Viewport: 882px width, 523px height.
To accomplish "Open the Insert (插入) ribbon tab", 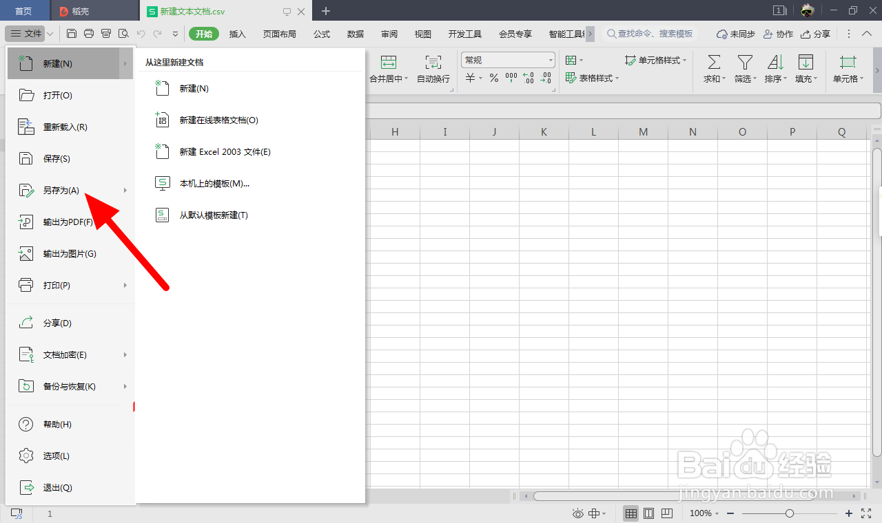I will point(238,34).
